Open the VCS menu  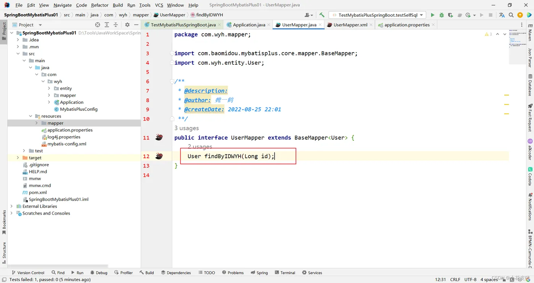159,5
